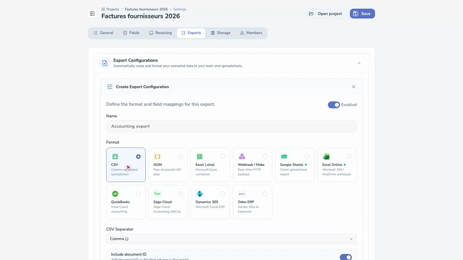Image resolution: width=463 pixels, height=260 pixels.
Task: Click the QuickBooks logo icon
Action: pos(115,194)
